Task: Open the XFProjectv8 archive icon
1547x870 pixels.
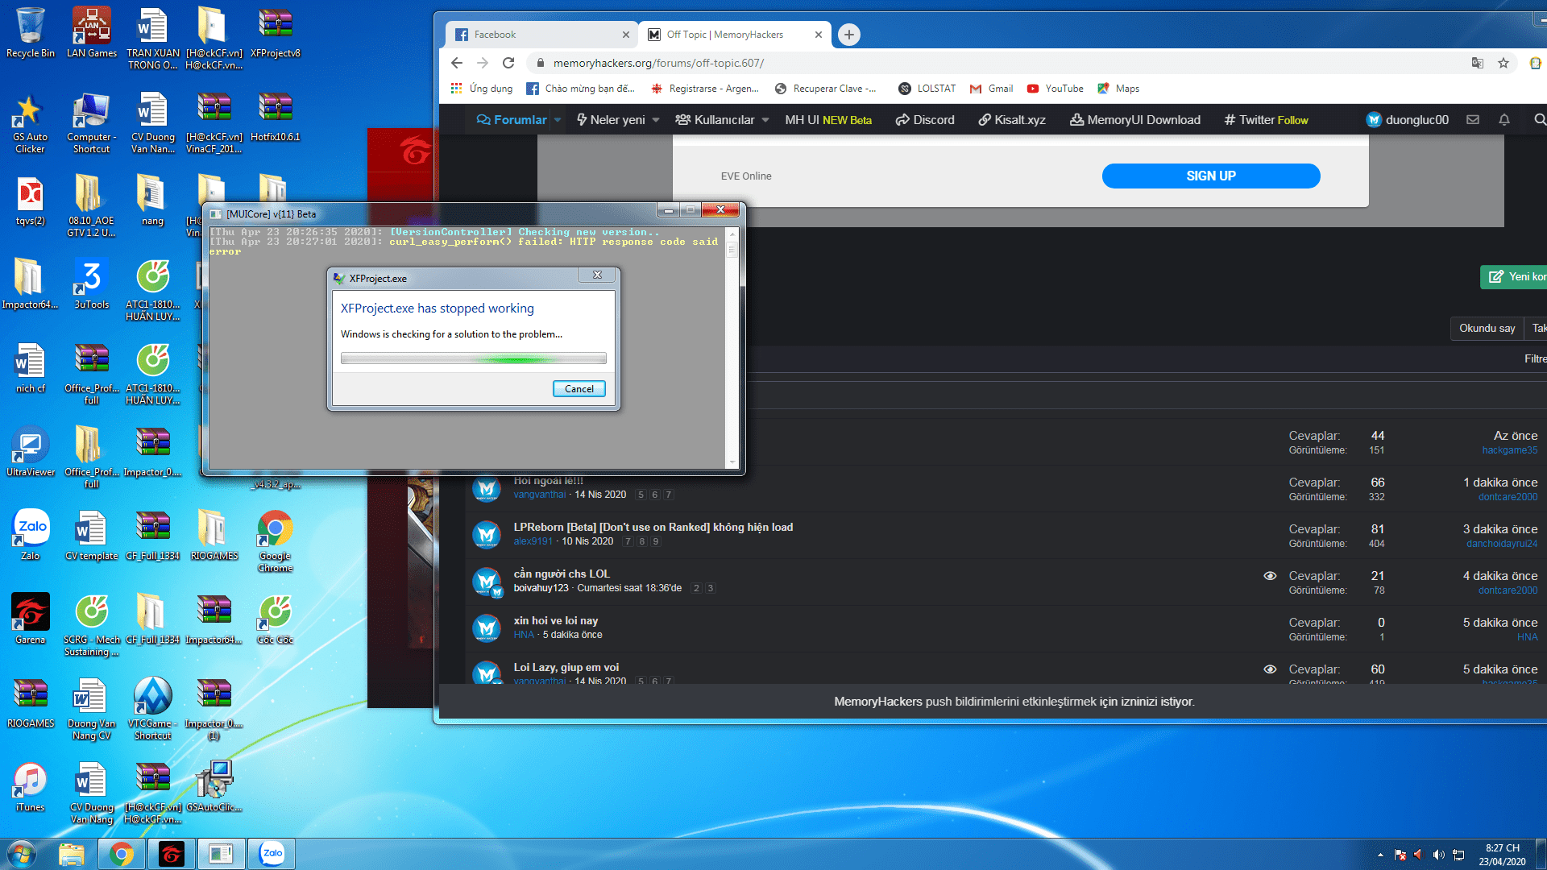Action: pyautogui.click(x=275, y=32)
